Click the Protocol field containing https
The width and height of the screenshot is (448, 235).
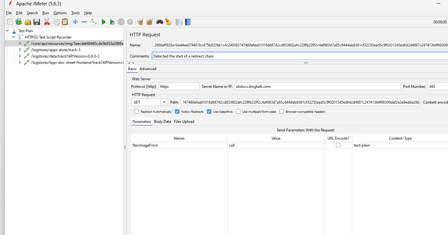(179, 86)
